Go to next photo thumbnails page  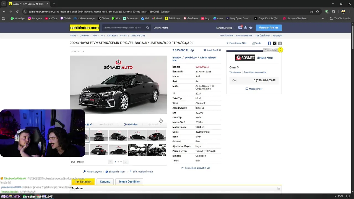point(126,162)
